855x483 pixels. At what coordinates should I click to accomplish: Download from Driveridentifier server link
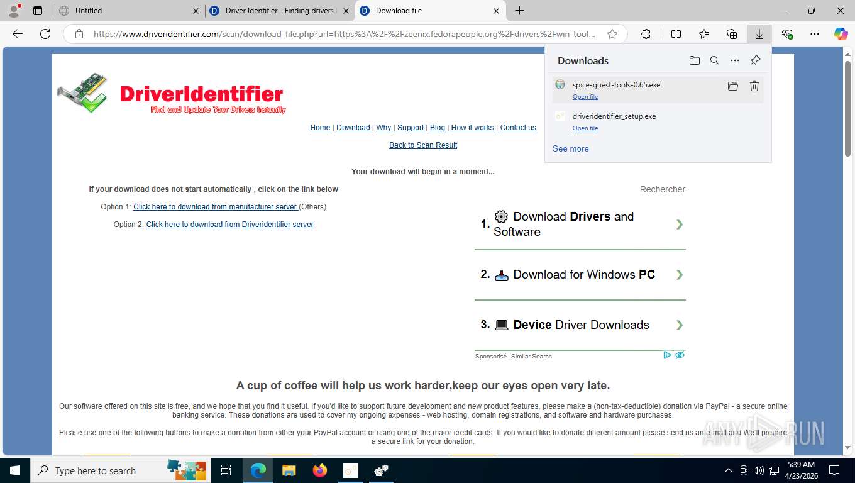[x=229, y=225]
